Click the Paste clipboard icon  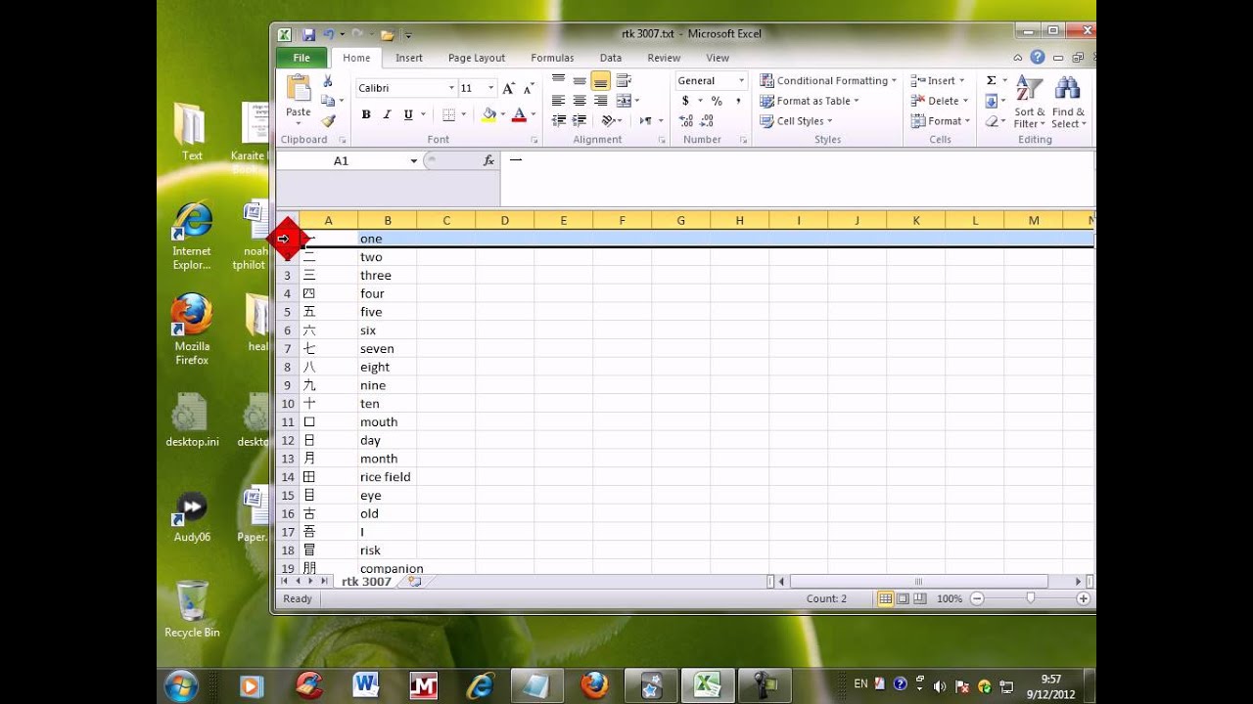pos(299,88)
